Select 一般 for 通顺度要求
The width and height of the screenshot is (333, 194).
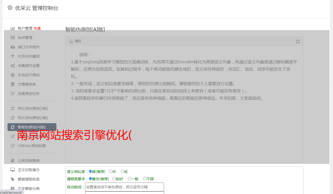pyautogui.click(x=129, y=179)
